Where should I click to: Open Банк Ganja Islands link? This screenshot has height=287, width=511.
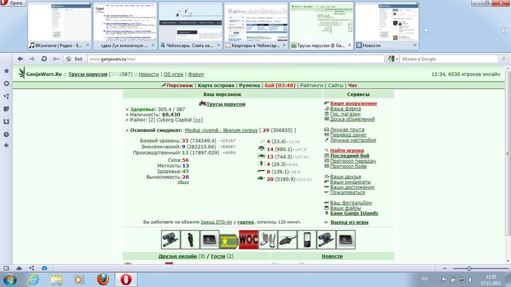pyautogui.click(x=354, y=213)
